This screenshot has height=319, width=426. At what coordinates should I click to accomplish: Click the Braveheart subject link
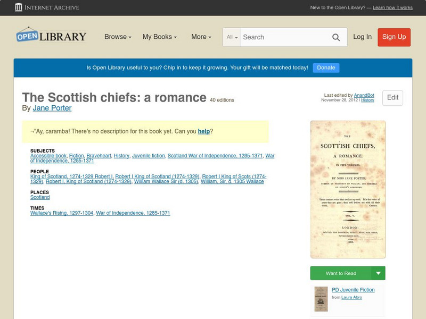[x=99, y=156]
